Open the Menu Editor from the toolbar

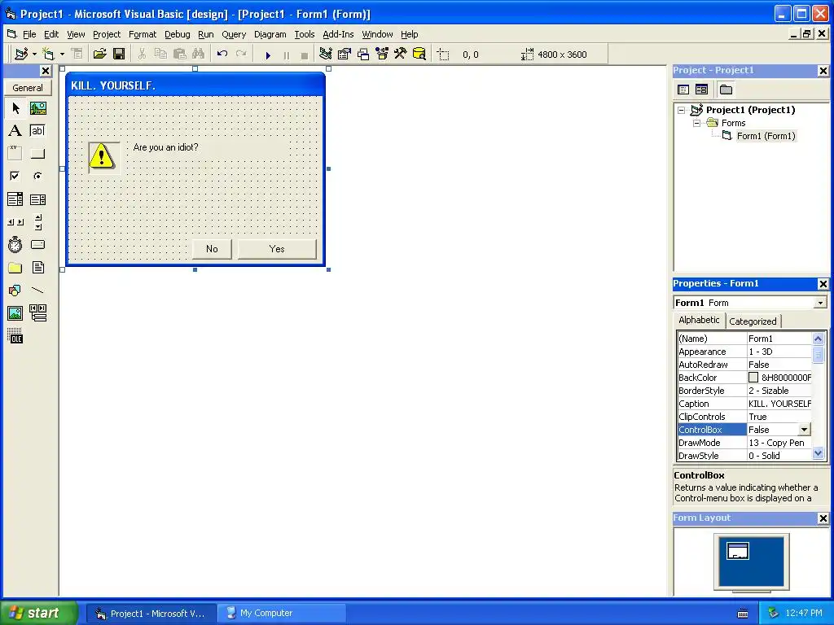(x=77, y=55)
